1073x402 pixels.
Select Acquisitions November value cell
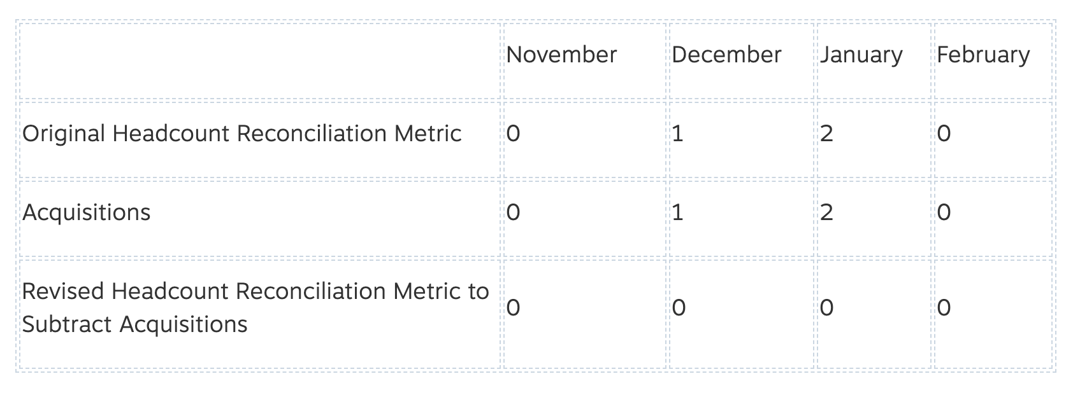click(584, 219)
